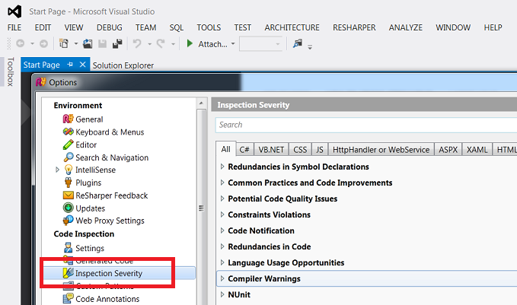Click the Code Inspection Settings icon
Screen dimensions: 517x305
(x=69, y=248)
